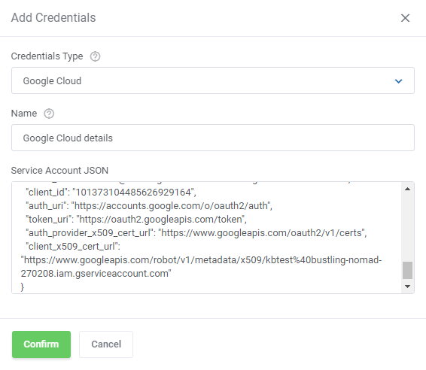
Task: Click the "token_uri" line in JSON
Action: [136, 220]
